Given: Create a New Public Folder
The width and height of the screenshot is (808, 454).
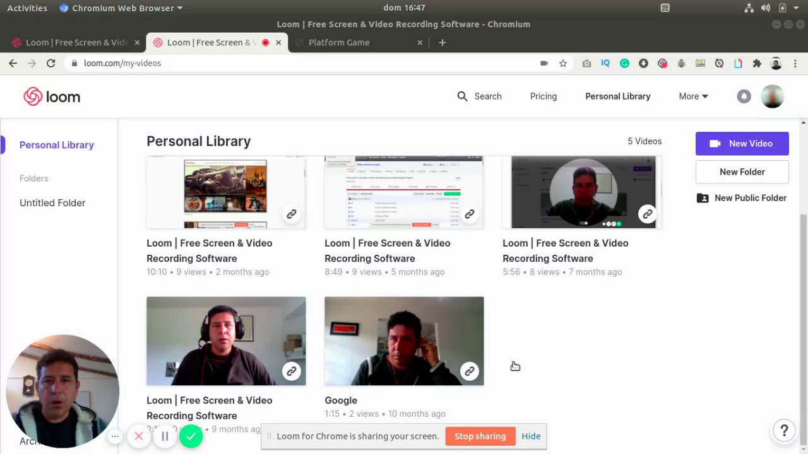Looking at the screenshot, I should pyautogui.click(x=742, y=198).
